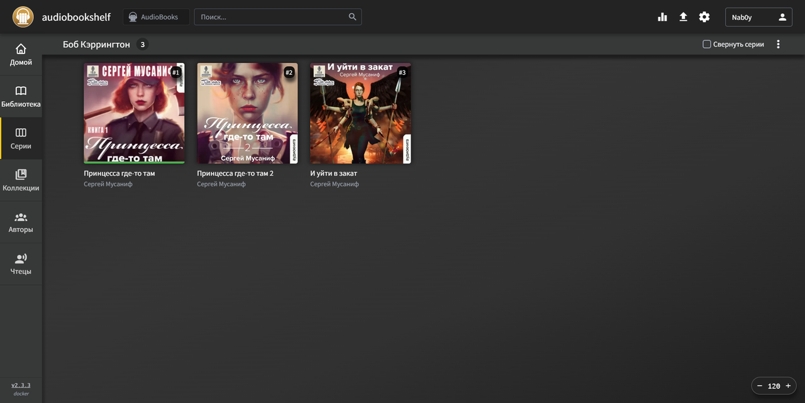Open Авторы in sidebar
The image size is (805, 403).
21,222
